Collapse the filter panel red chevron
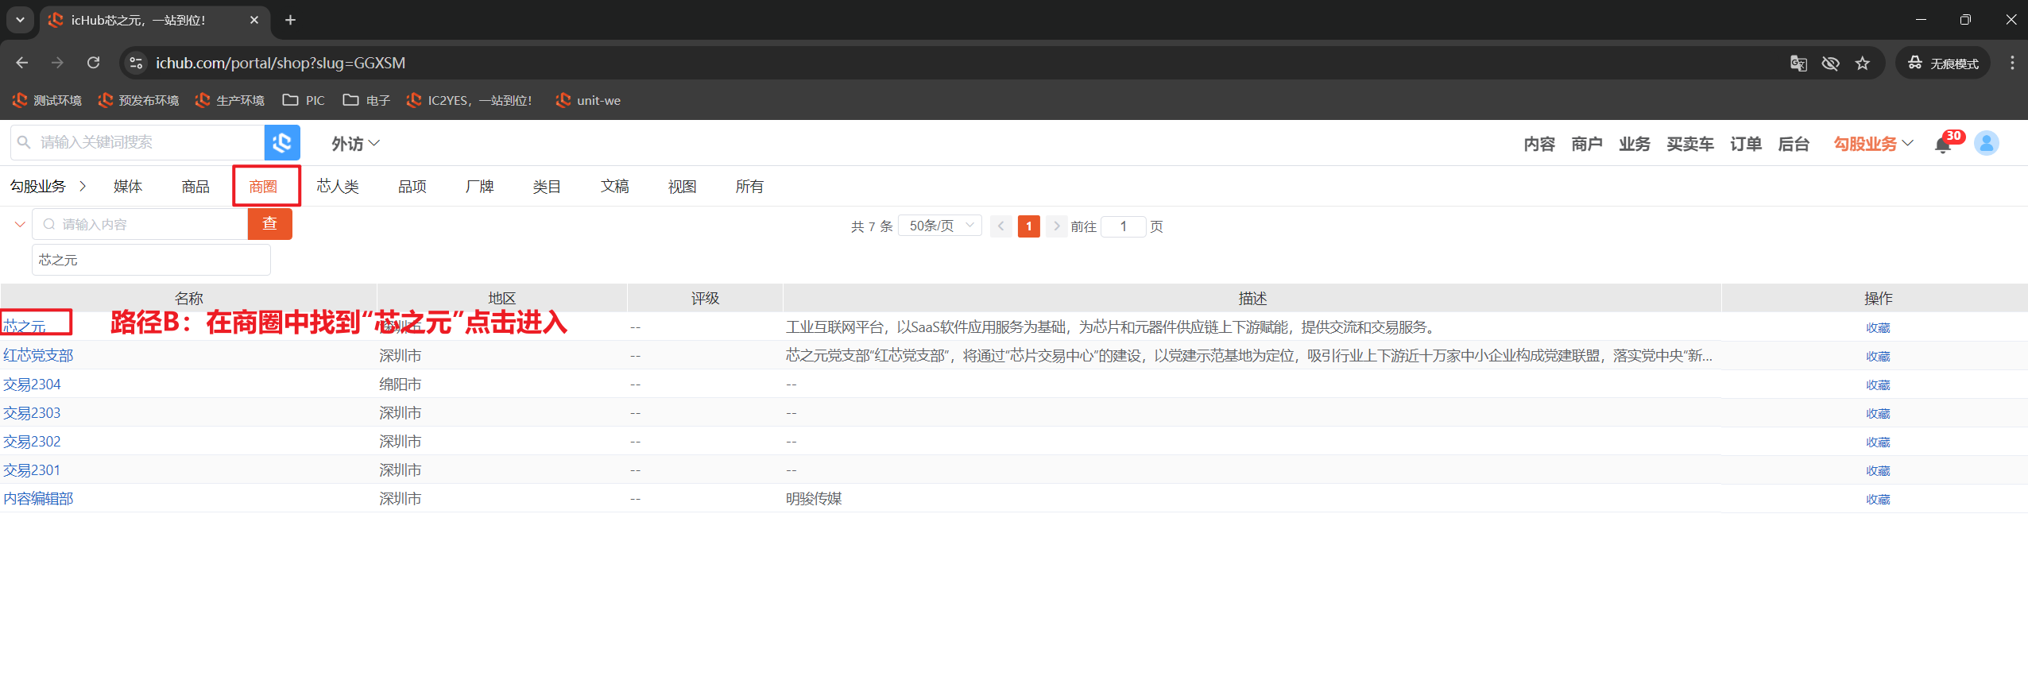 pyautogui.click(x=20, y=224)
